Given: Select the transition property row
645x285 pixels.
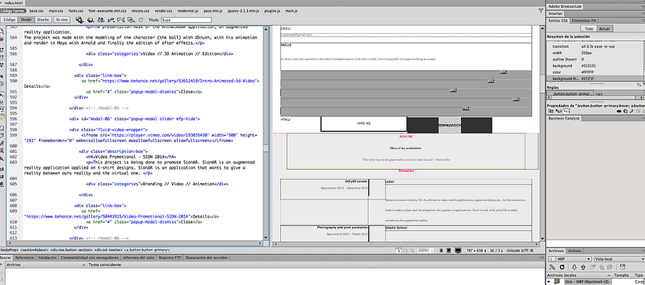Looking at the screenshot, I should [595, 46].
